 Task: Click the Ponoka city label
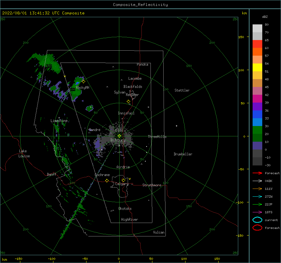tap(142, 65)
